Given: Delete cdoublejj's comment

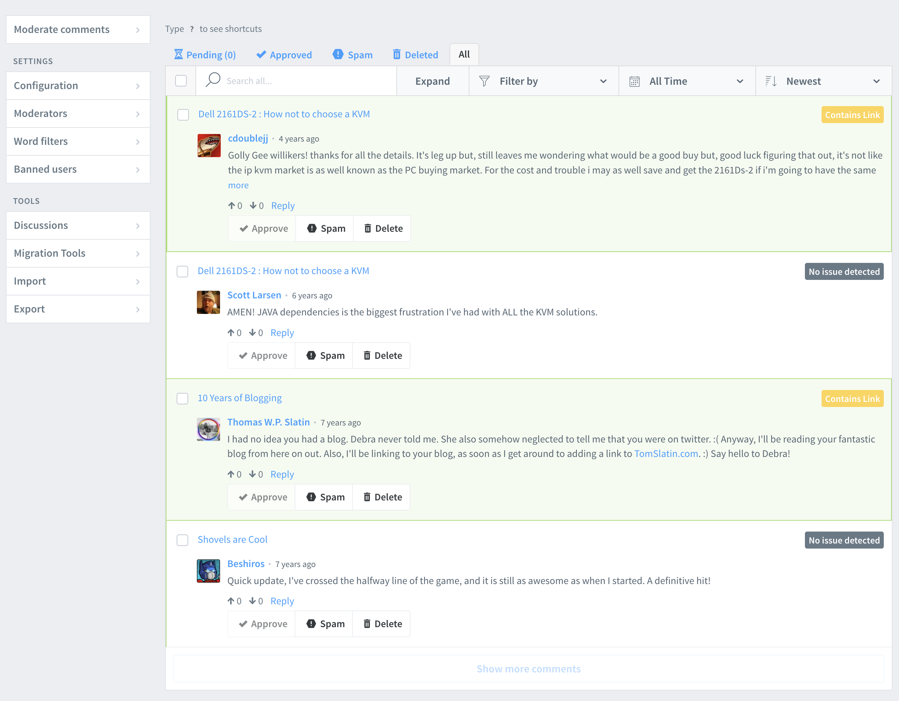Looking at the screenshot, I should pos(383,228).
